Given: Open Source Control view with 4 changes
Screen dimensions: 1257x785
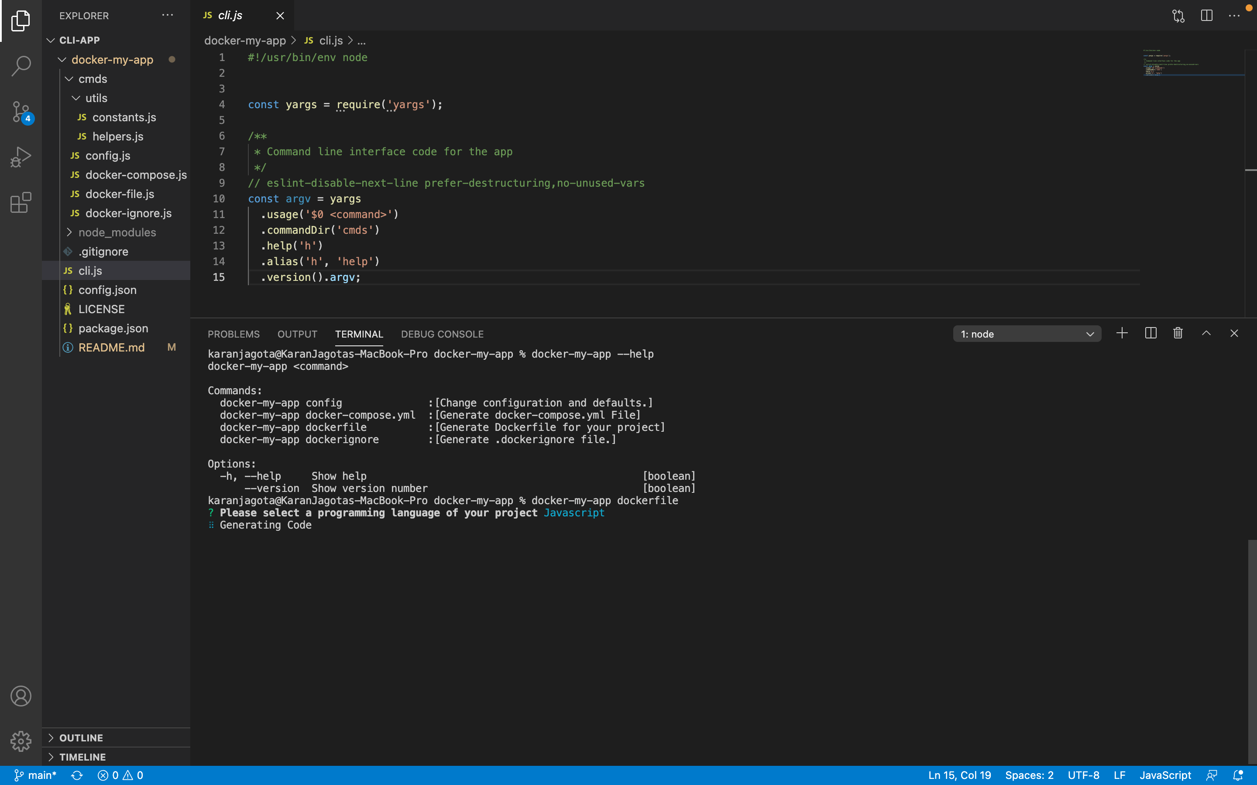Looking at the screenshot, I should click(21, 111).
